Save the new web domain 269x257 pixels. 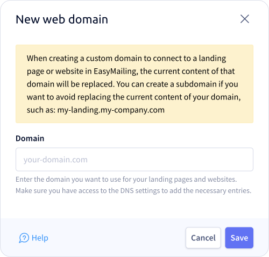239,238
